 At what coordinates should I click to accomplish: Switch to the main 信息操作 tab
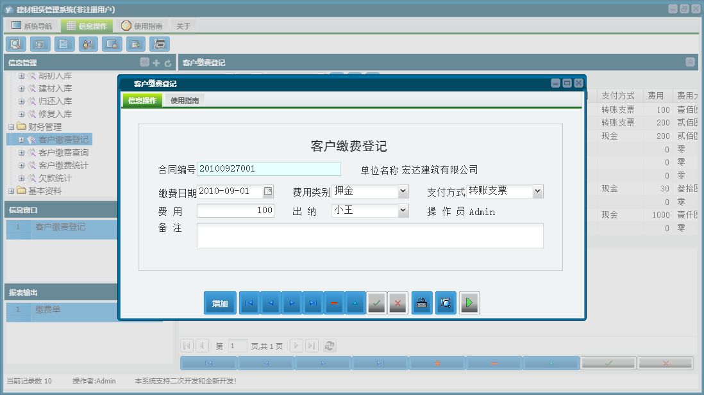click(87, 26)
